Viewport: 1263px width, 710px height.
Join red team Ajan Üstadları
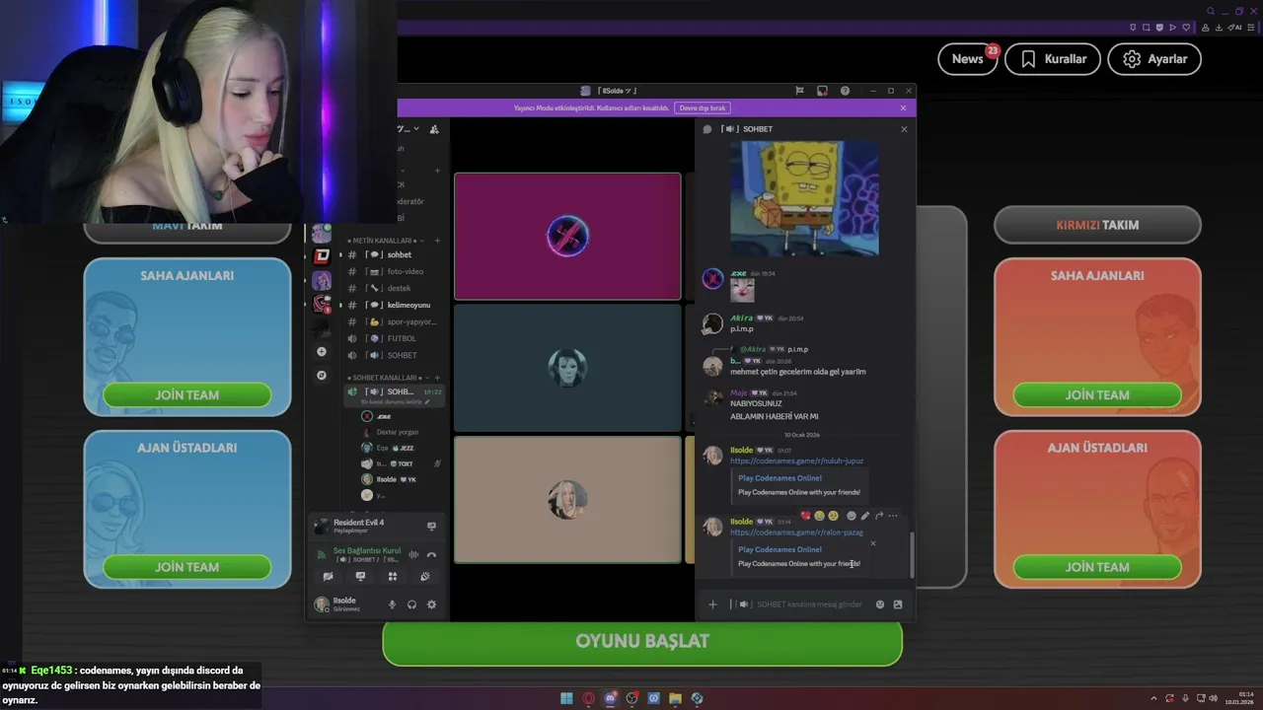pyautogui.click(x=1097, y=567)
